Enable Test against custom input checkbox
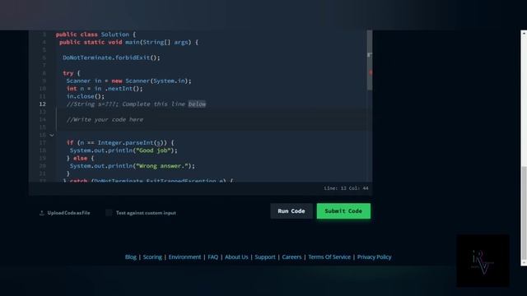This screenshot has width=527, height=296. click(x=109, y=213)
